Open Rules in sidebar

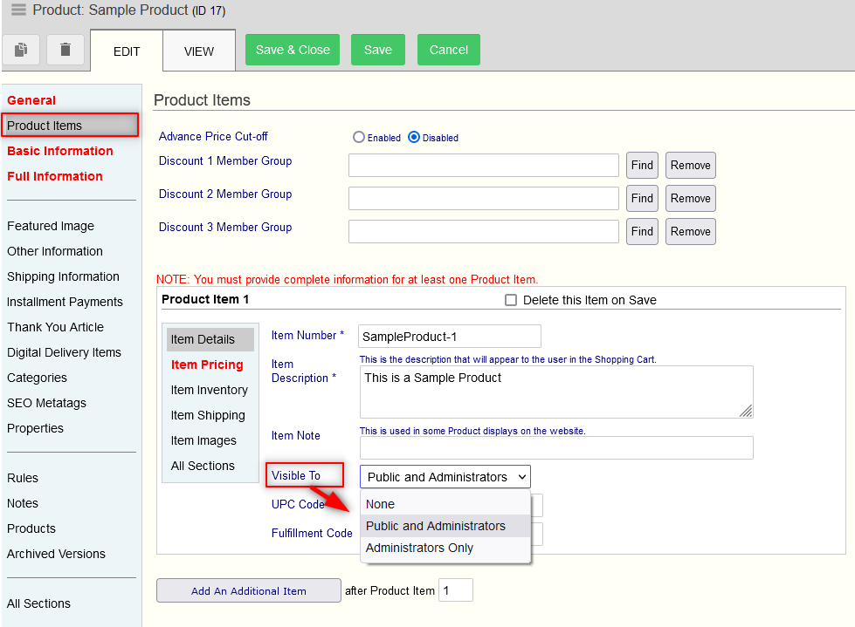pos(23,478)
